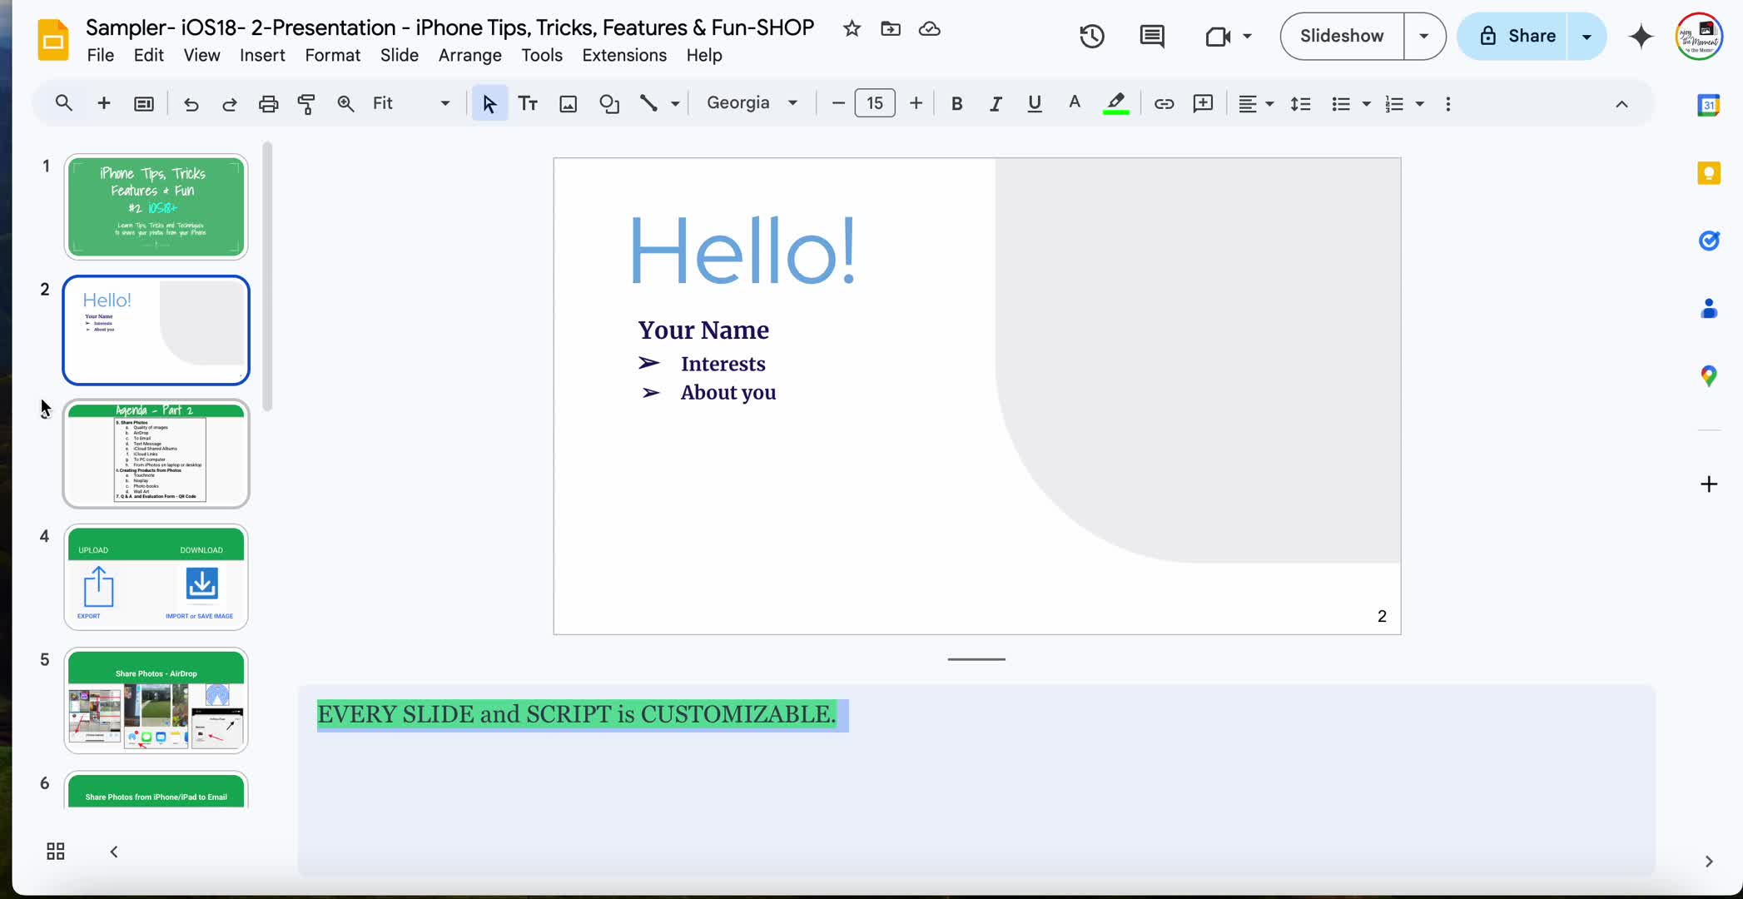Add a comment from toolbar
Image resolution: width=1743 pixels, height=899 pixels.
1203,103
